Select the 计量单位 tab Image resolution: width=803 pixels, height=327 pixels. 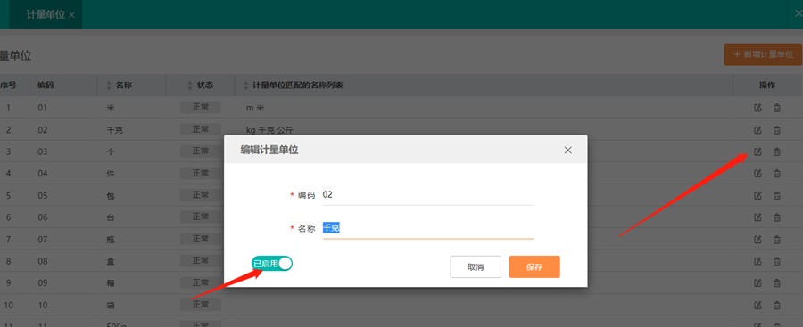click(46, 14)
